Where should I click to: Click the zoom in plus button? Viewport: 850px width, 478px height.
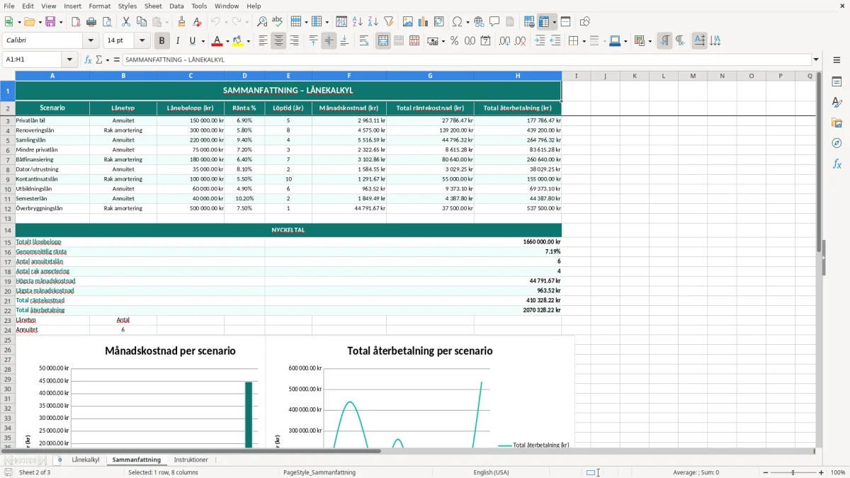point(822,472)
